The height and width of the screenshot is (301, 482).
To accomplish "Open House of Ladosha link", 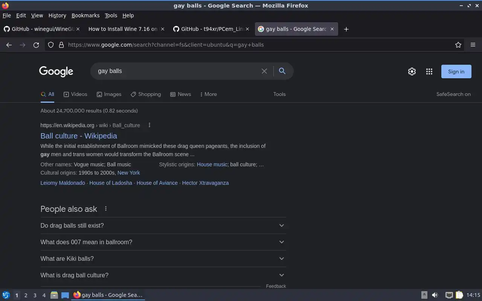I will 111,183.
